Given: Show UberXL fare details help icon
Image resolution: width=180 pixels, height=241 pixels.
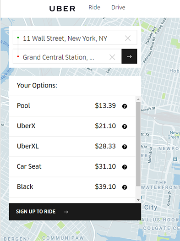Looking at the screenshot, I should (125, 147).
